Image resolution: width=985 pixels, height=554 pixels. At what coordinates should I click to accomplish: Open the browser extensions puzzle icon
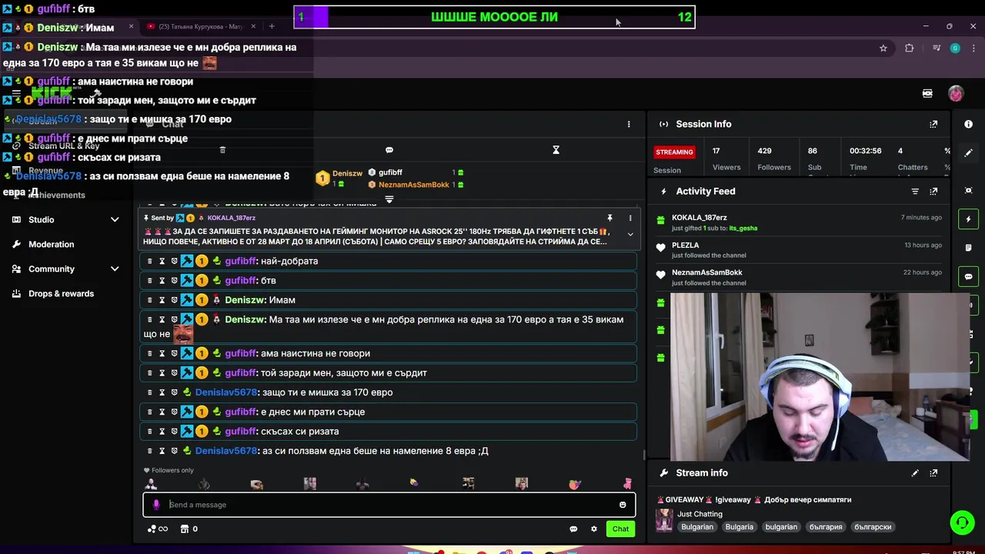[x=910, y=48]
